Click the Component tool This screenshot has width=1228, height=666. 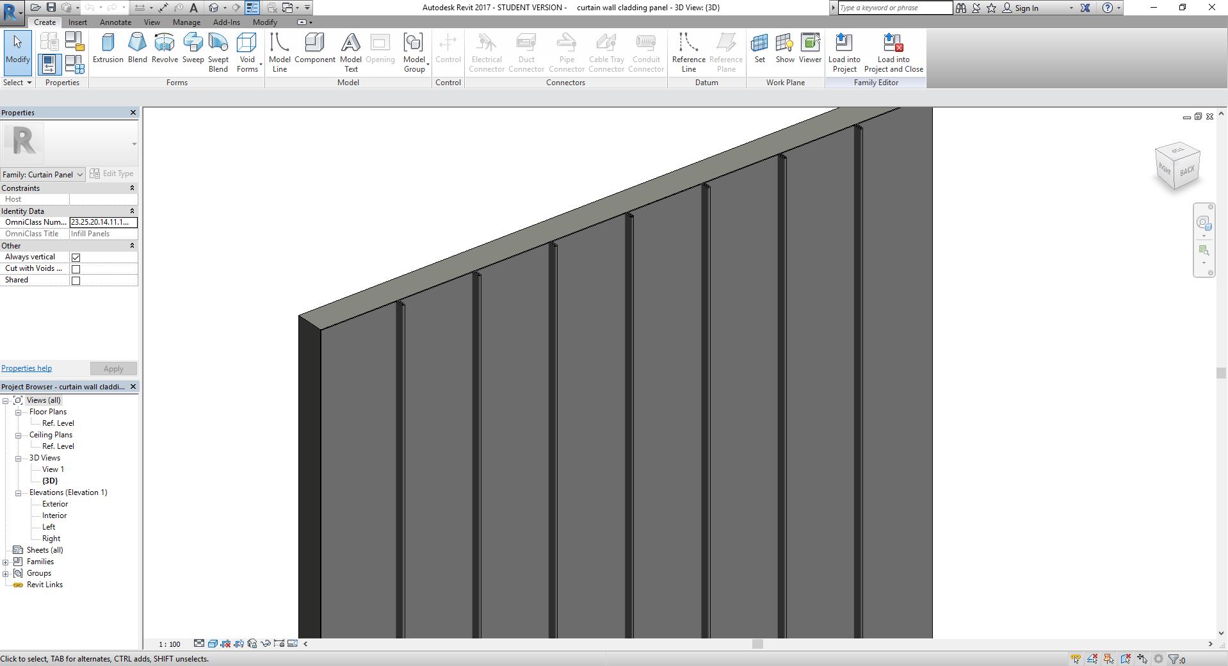314,49
